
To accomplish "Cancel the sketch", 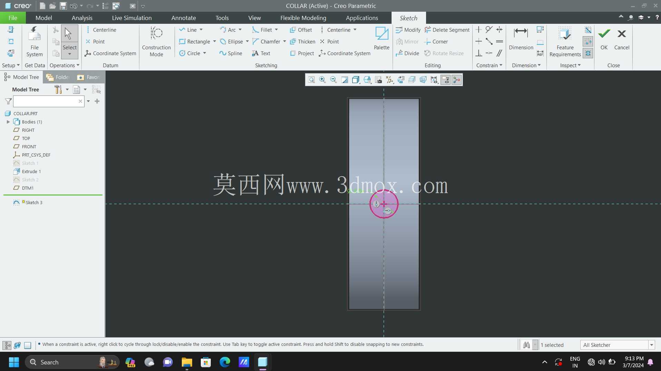I will click(x=622, y=38).
